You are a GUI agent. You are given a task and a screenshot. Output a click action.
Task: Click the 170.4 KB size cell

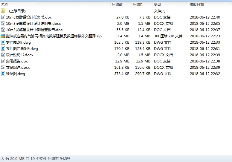tap(122, 48)
